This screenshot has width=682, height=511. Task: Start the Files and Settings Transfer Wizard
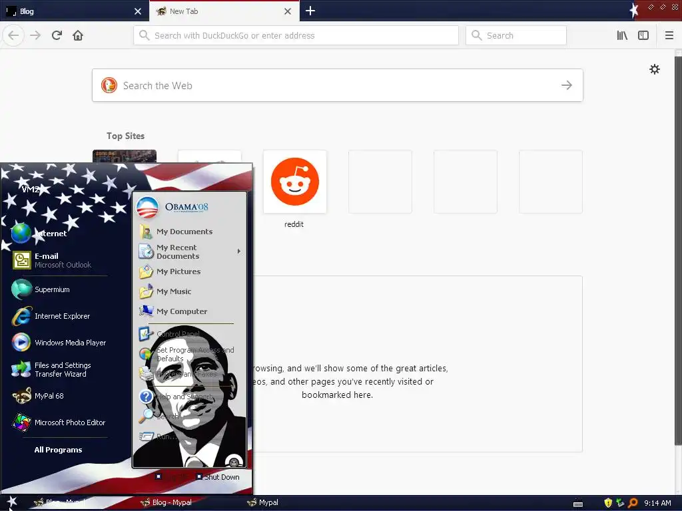pos(51,369)
